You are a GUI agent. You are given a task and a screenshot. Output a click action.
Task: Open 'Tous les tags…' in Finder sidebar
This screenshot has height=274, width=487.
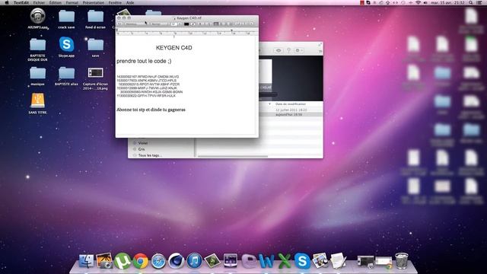(150, 155)
